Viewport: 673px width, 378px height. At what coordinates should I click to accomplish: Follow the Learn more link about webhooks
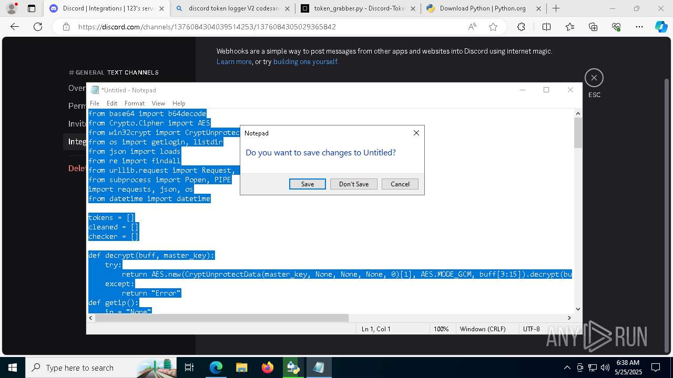click(234, 61)
